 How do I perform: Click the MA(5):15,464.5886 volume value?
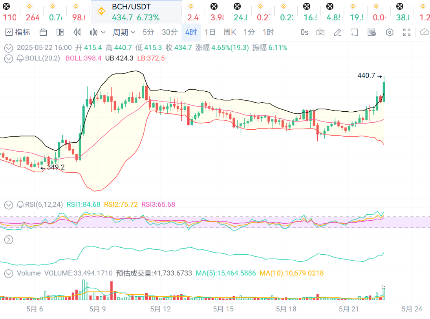226,273
